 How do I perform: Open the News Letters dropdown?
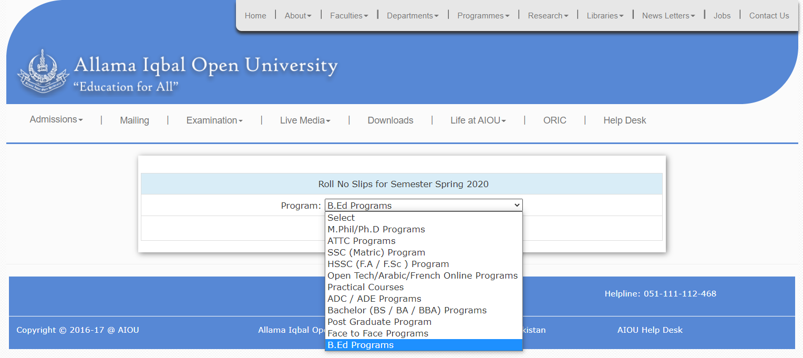(668, 16)
